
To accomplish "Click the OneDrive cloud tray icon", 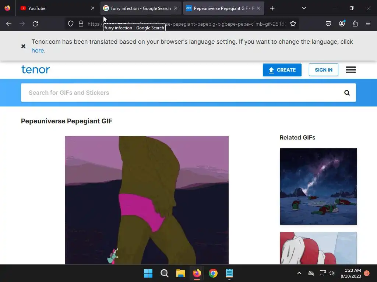I will (311, 273).
